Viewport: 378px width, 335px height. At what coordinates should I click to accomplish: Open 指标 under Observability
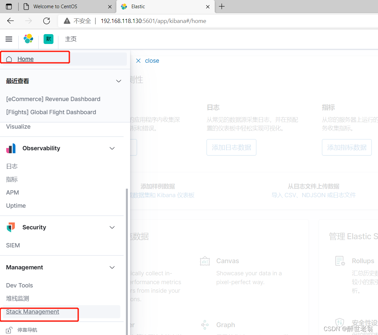click(12, 179)
